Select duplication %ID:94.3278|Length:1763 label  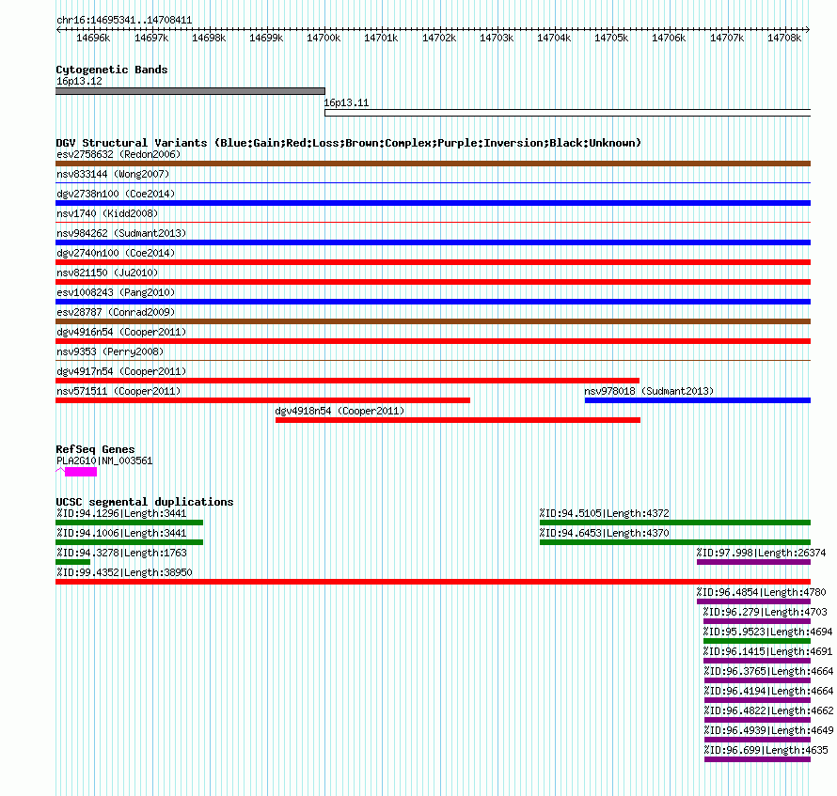(121, 553)
